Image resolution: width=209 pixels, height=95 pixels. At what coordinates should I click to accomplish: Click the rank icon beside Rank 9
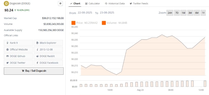[x=7, y=43]
